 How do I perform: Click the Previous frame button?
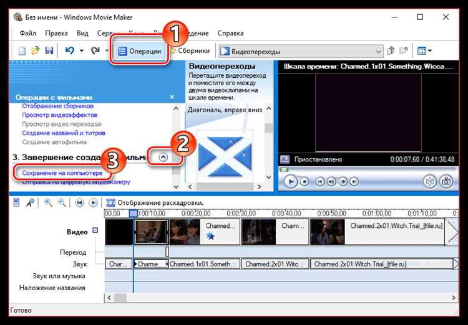pyautogui.click(x=331, y=181)
